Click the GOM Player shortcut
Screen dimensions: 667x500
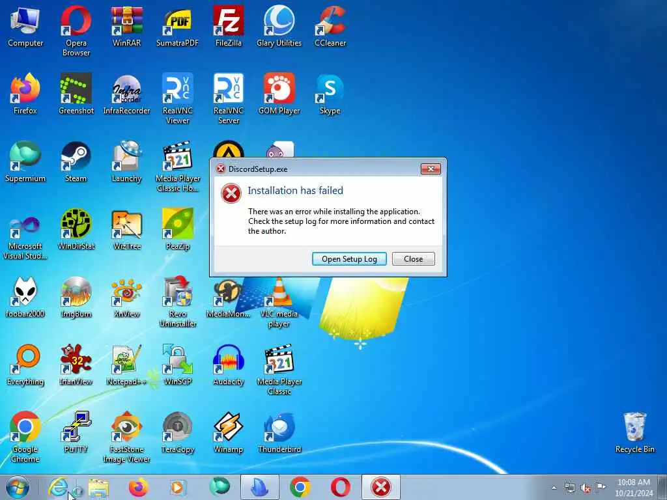(x=279, y=94)
